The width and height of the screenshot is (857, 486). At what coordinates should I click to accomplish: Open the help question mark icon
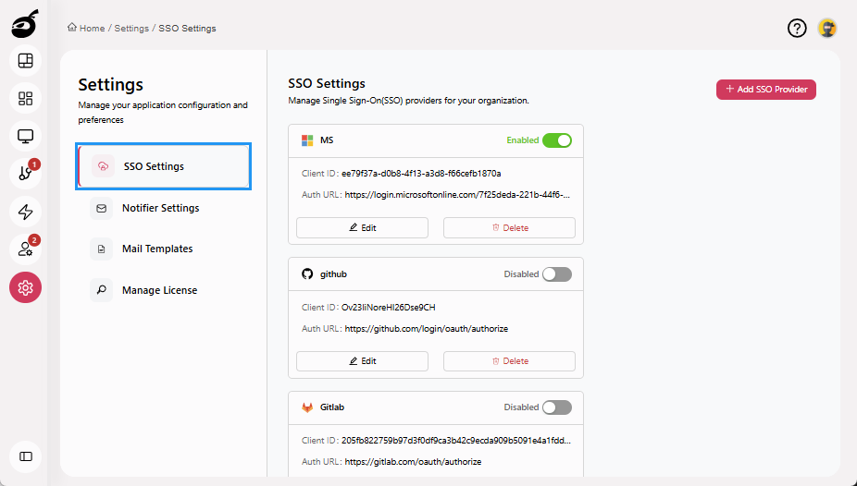point(797,28)
